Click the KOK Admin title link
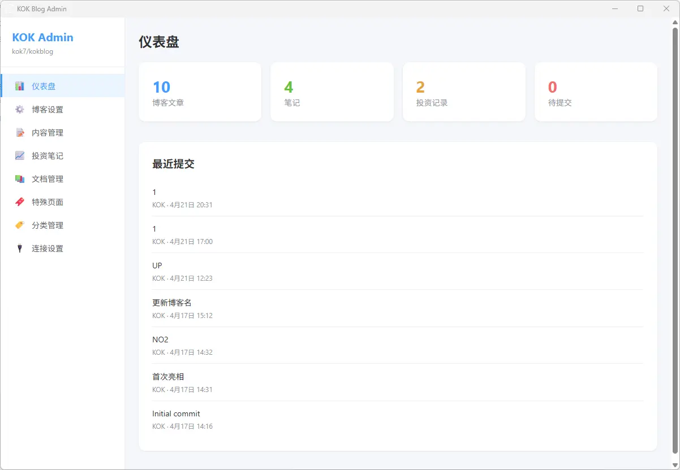 [x=43, y=38]
